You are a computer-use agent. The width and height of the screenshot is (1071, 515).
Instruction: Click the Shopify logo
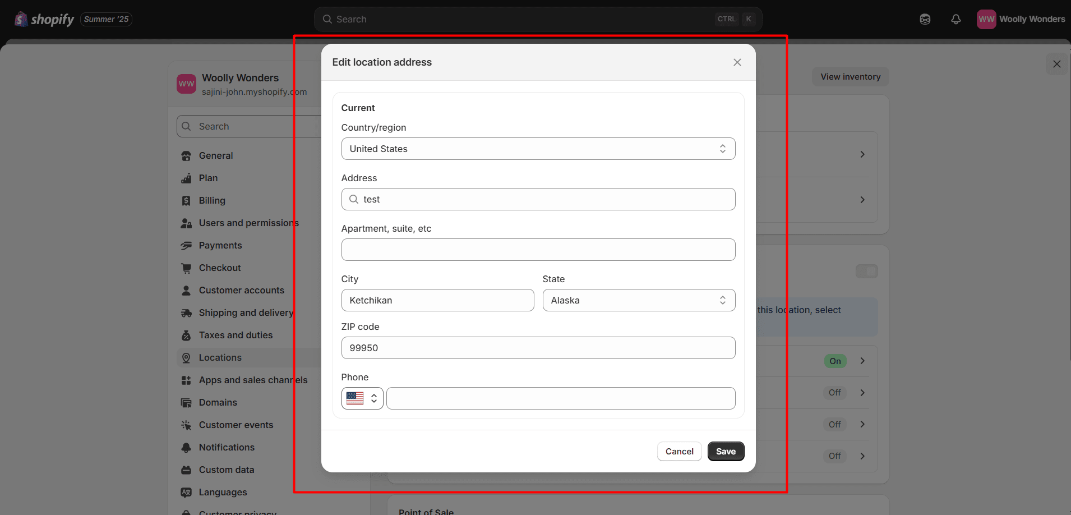pyautogui.click(x=44, y=19)
